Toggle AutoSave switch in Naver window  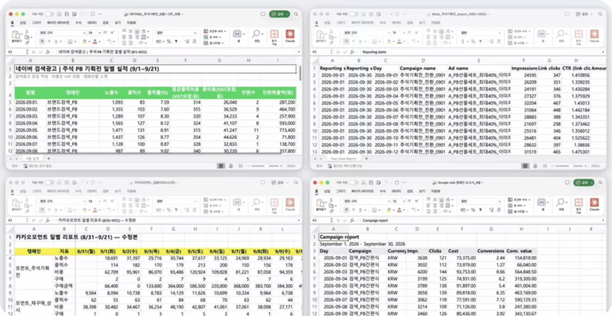49,14
